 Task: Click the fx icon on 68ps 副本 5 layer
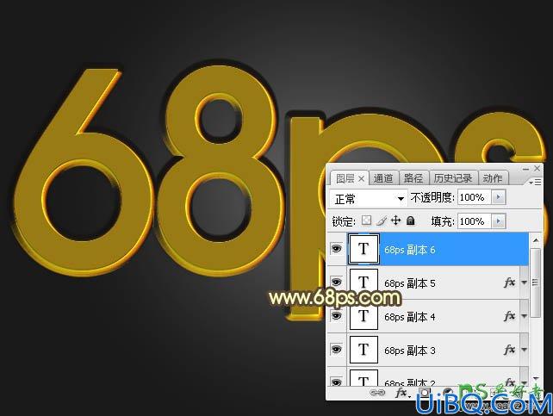(x=509, y=282)
